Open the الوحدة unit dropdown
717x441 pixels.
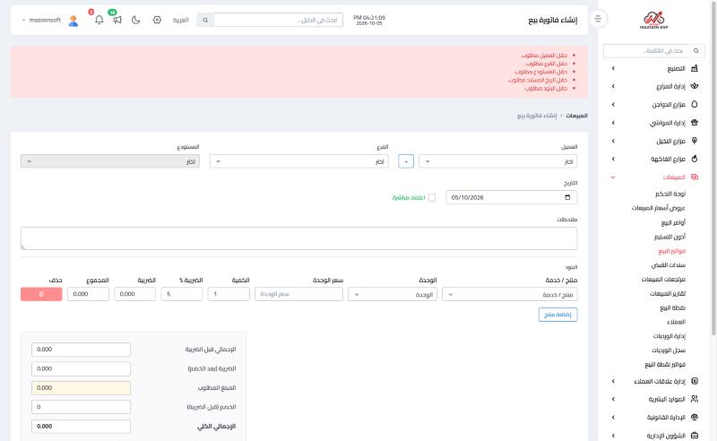[x=393, y=294]
